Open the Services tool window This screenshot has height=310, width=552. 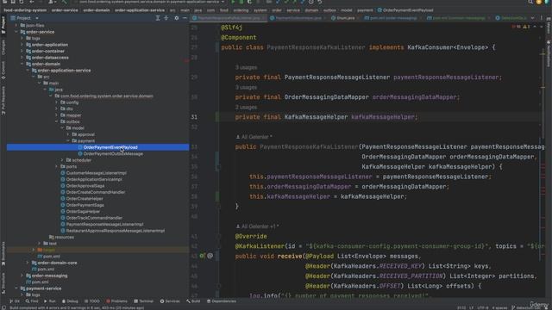[x=170, y=301]
